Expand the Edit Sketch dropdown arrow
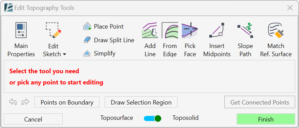 (64, 54)
